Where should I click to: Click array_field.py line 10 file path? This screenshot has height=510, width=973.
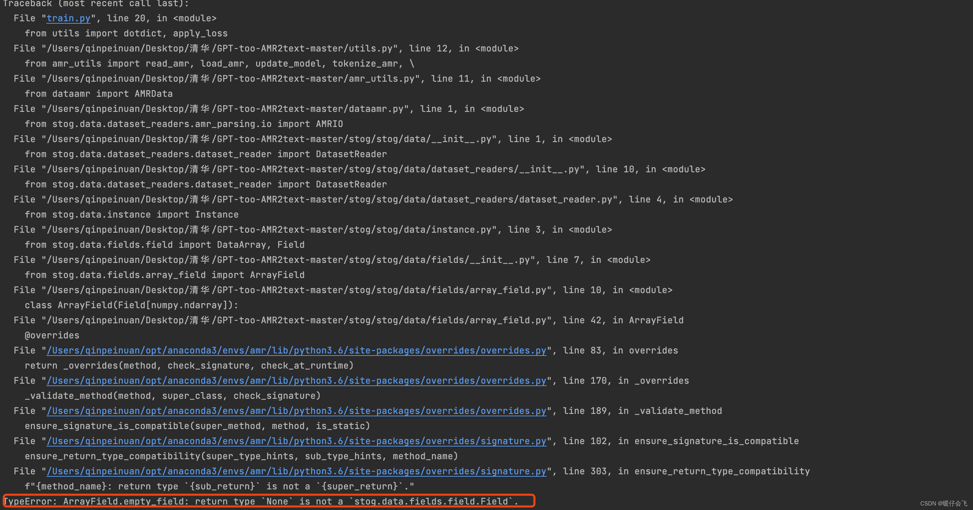point(297,290)
